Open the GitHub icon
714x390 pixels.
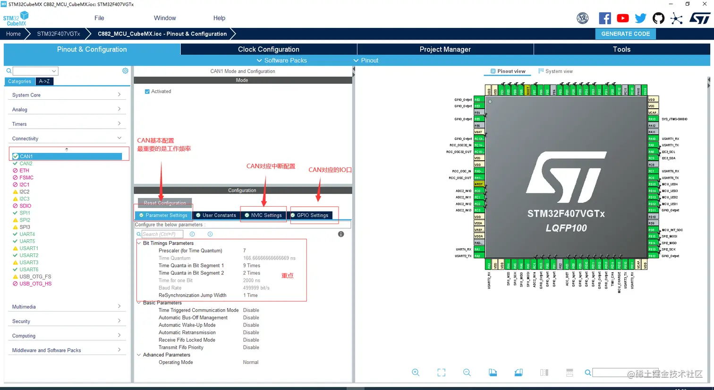coord(658,18)
